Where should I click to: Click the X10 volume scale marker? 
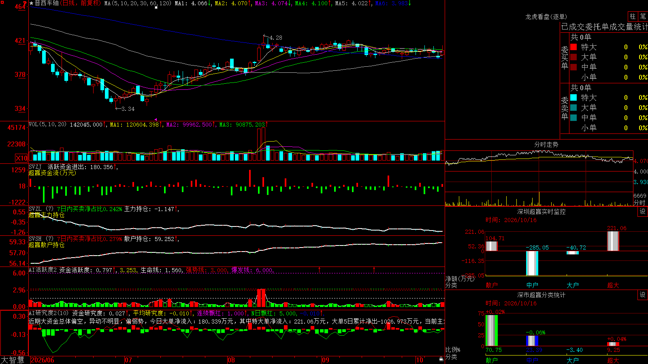pos(21,158)
